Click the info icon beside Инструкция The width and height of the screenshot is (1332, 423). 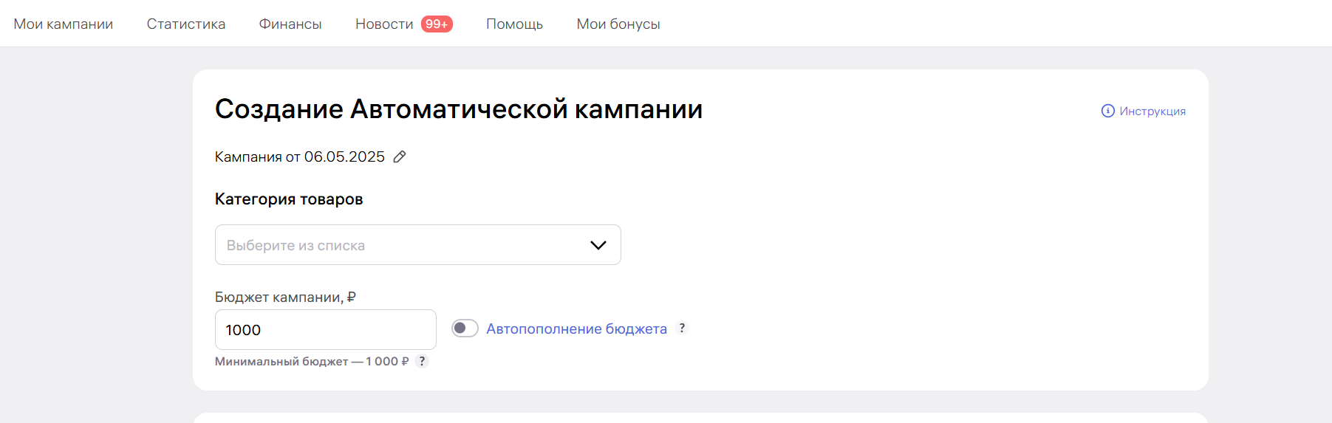point(1107,111)
